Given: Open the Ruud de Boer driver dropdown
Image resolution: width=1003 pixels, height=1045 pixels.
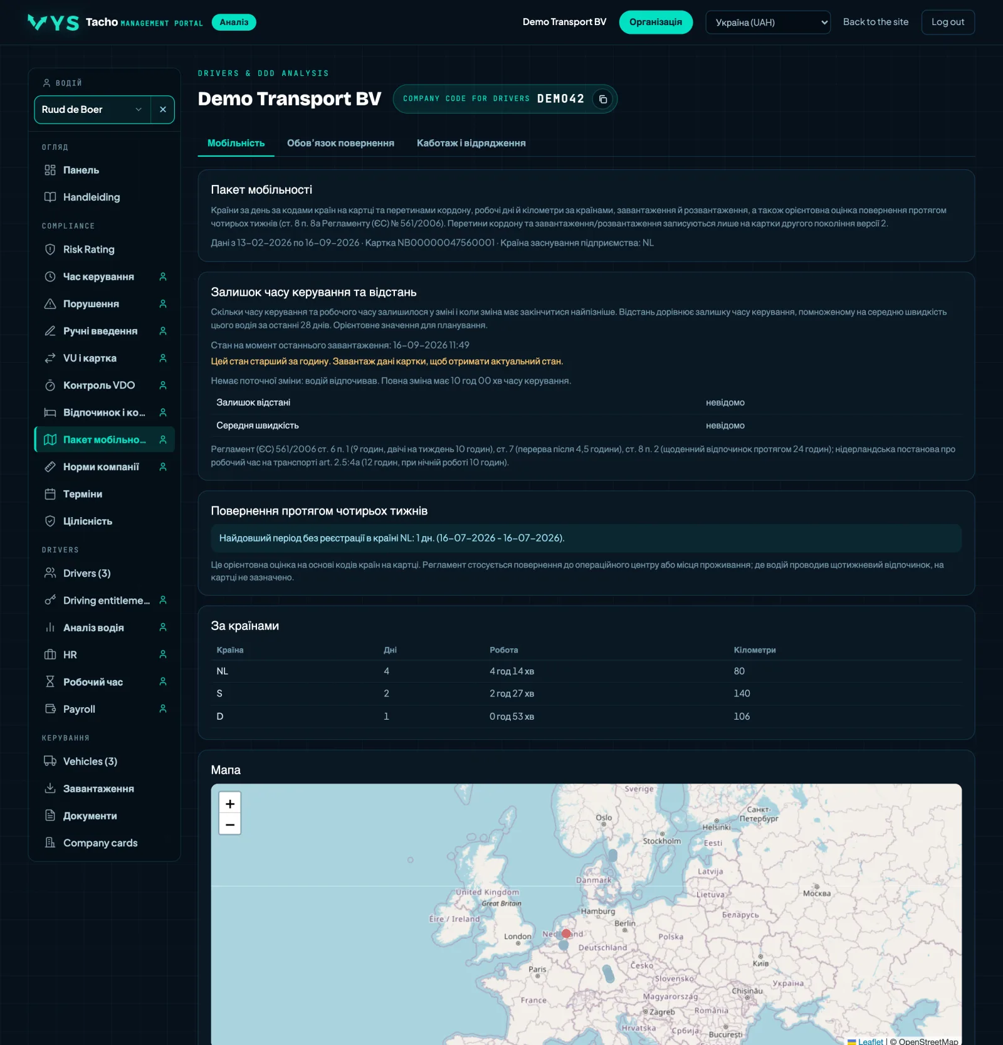Looking at the screenshot, I should [x=93, y=110].
